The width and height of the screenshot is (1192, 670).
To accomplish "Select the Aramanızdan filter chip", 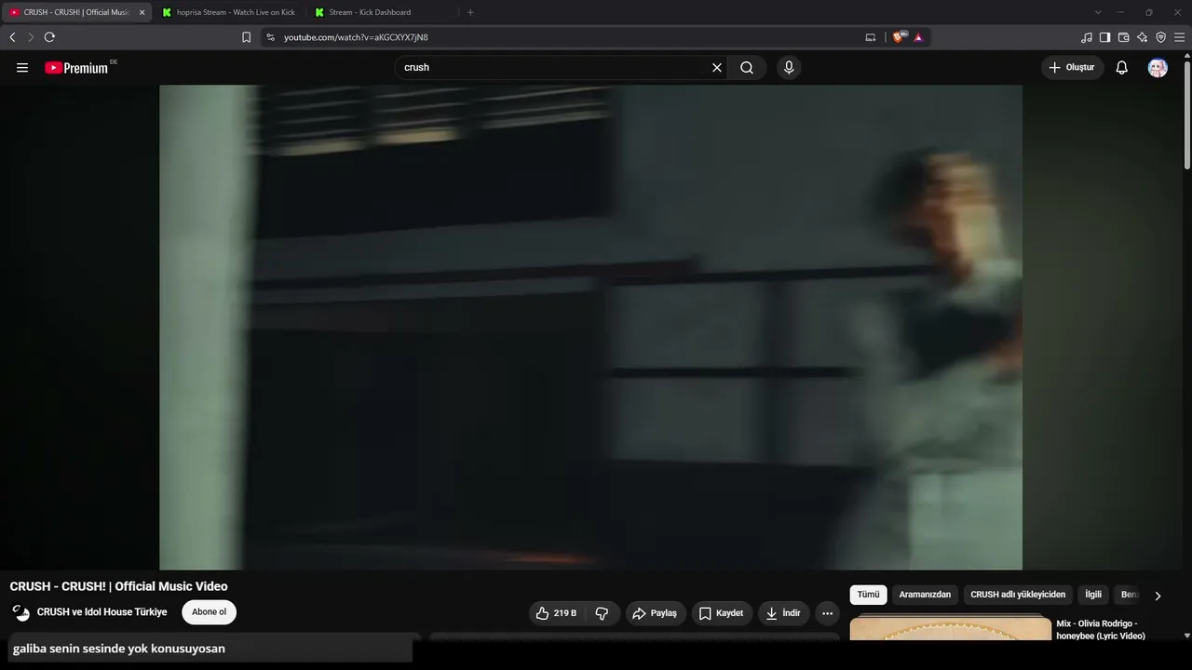I will pyautogui.click(x=925, y=595).
